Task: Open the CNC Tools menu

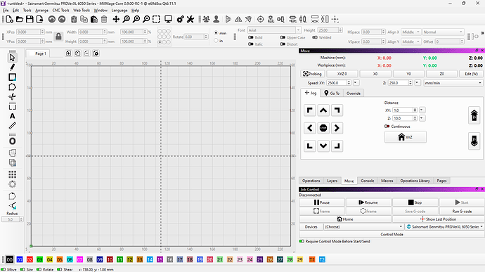Action: pyautogui.click(x=60, y=11)
